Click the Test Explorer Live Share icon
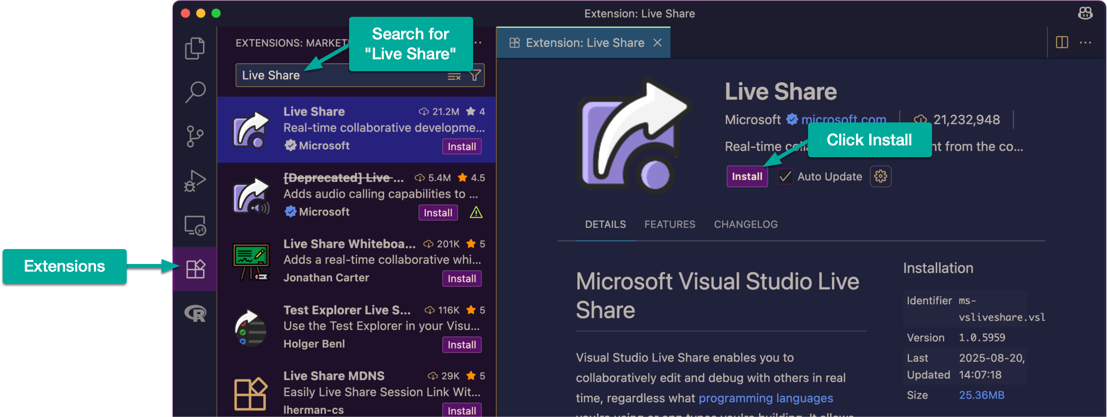The width and height of the screenshot is (1107, 417). [x=251, y=328]
